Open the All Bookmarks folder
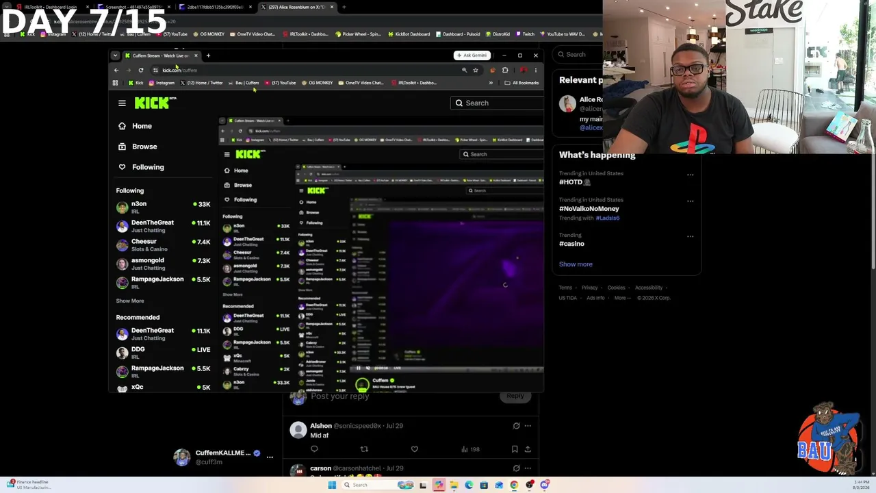This screenshot has width=876, height=493. [x=521, y=83]
